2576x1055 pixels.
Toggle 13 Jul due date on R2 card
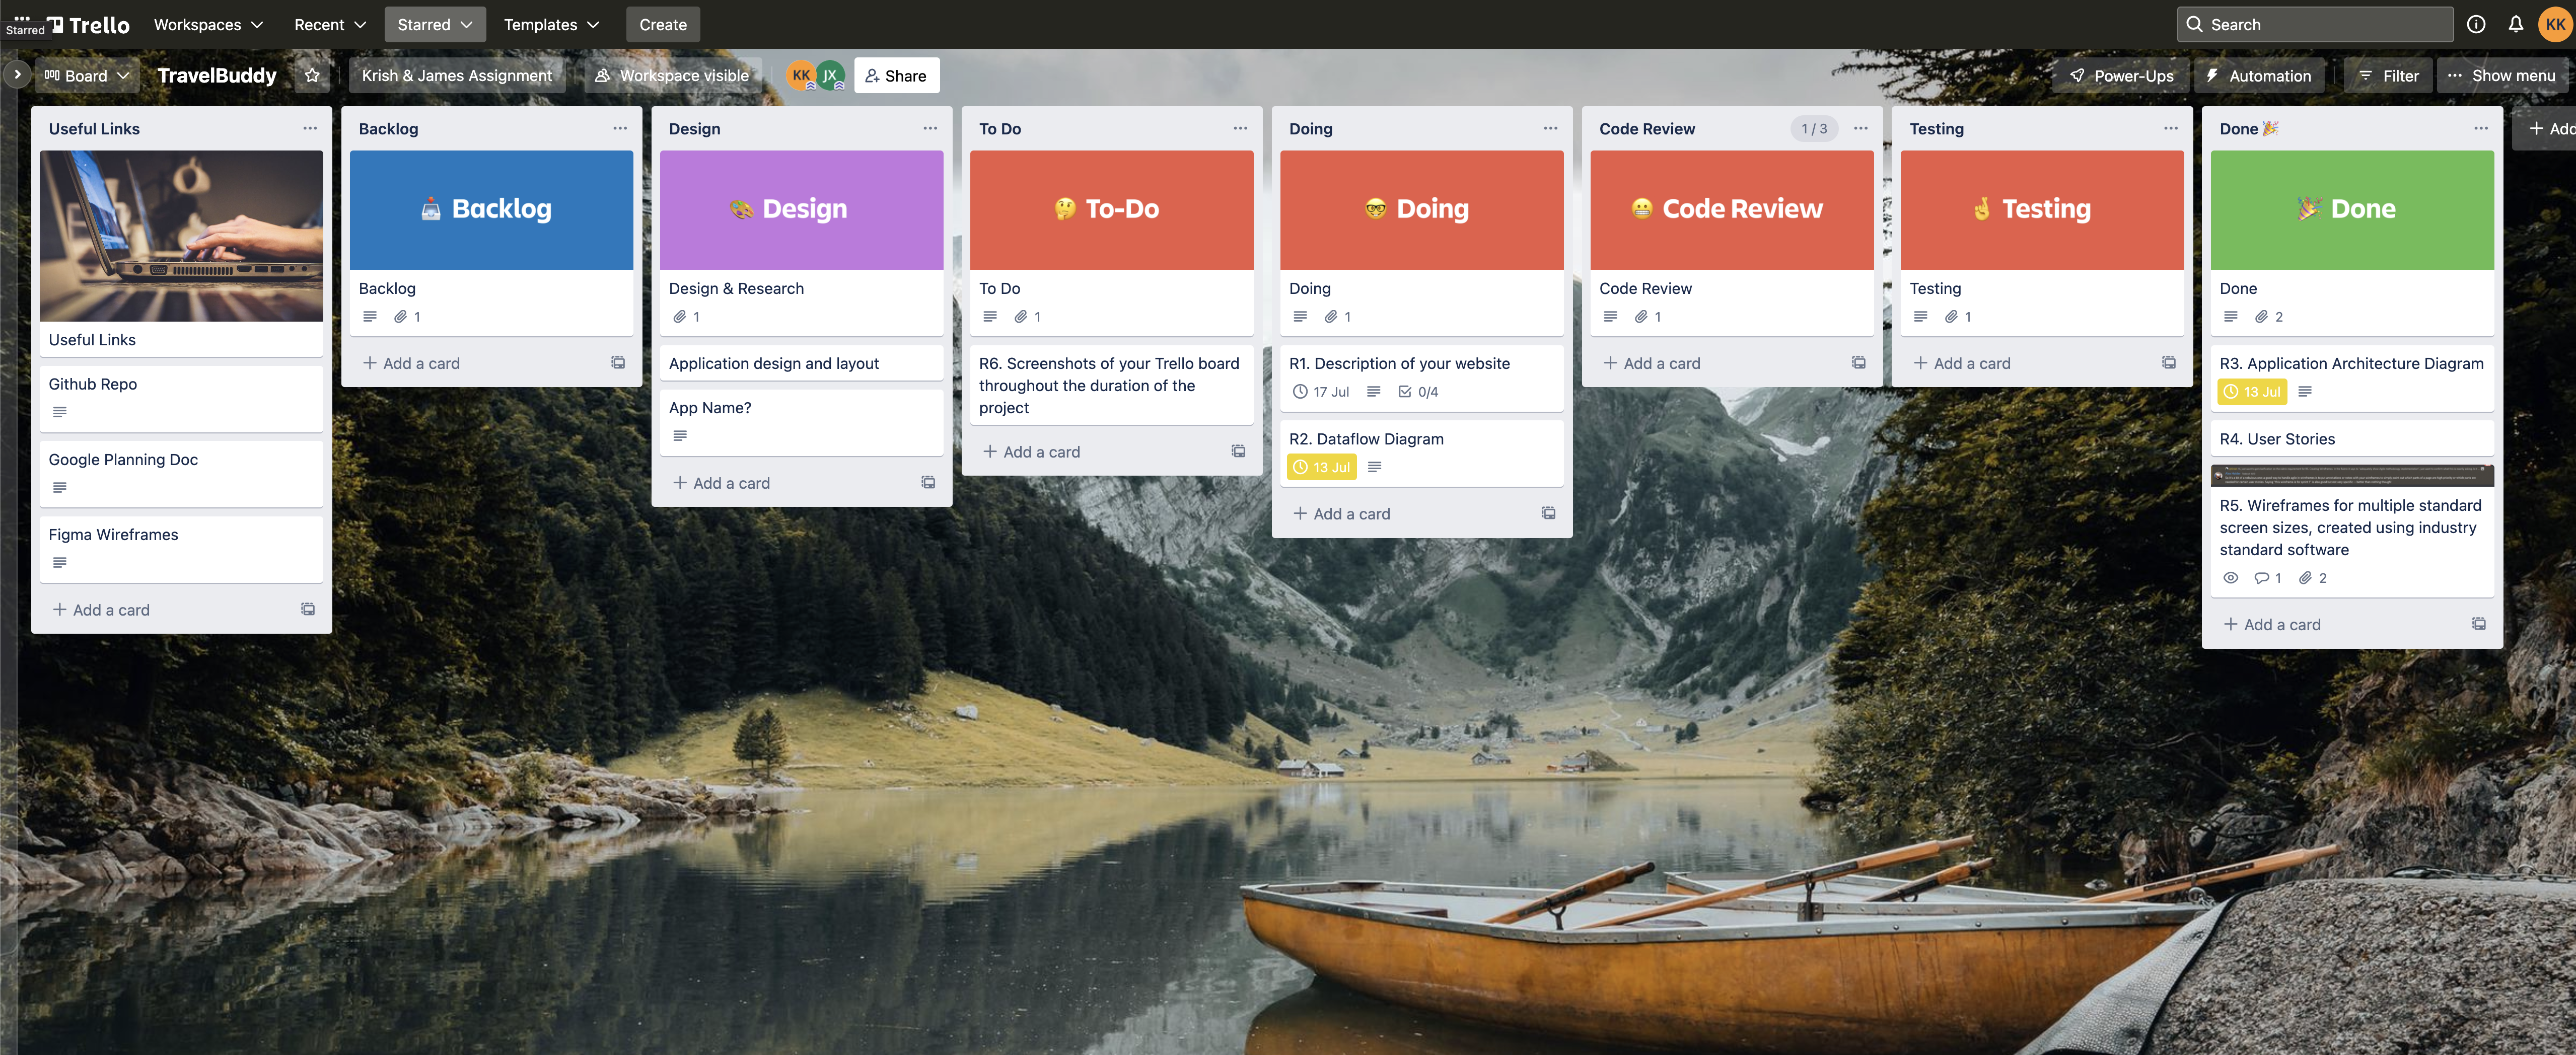coord(1321,467)
